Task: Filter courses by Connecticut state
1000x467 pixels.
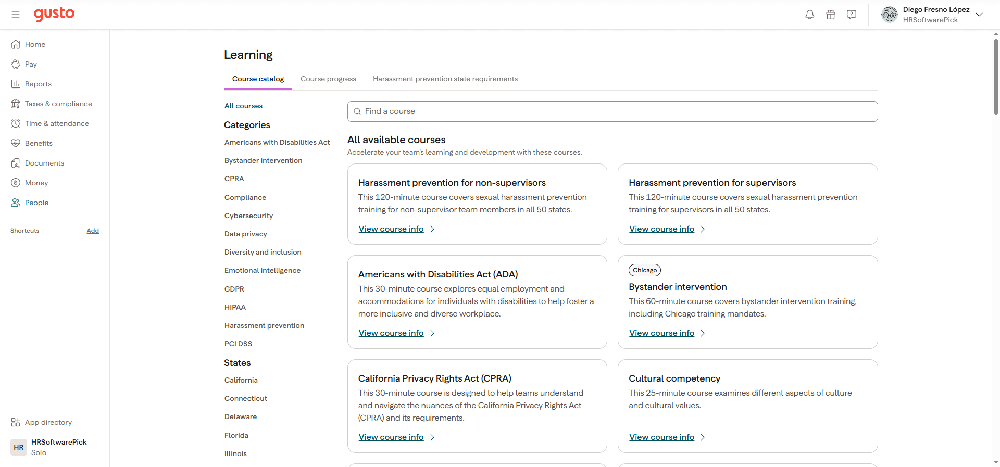Action: 245,398
